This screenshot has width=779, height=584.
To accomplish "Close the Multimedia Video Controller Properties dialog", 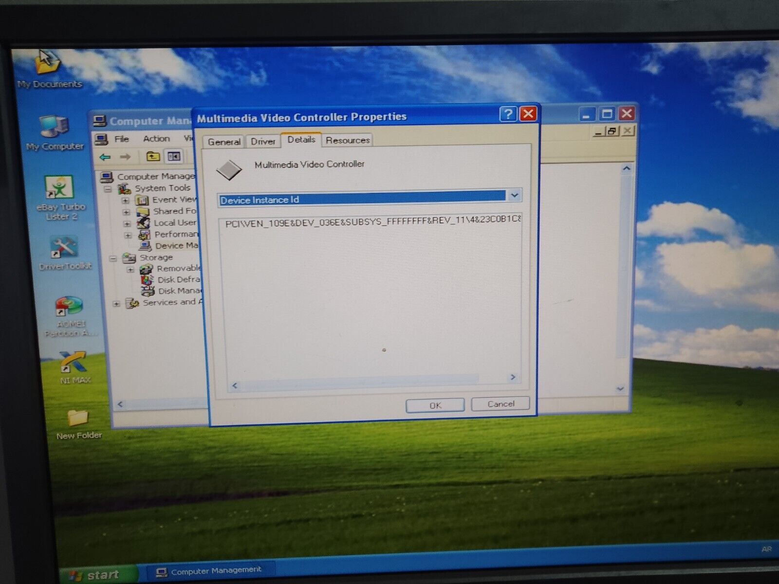I will pyautogui.click(x=528, y=113).
